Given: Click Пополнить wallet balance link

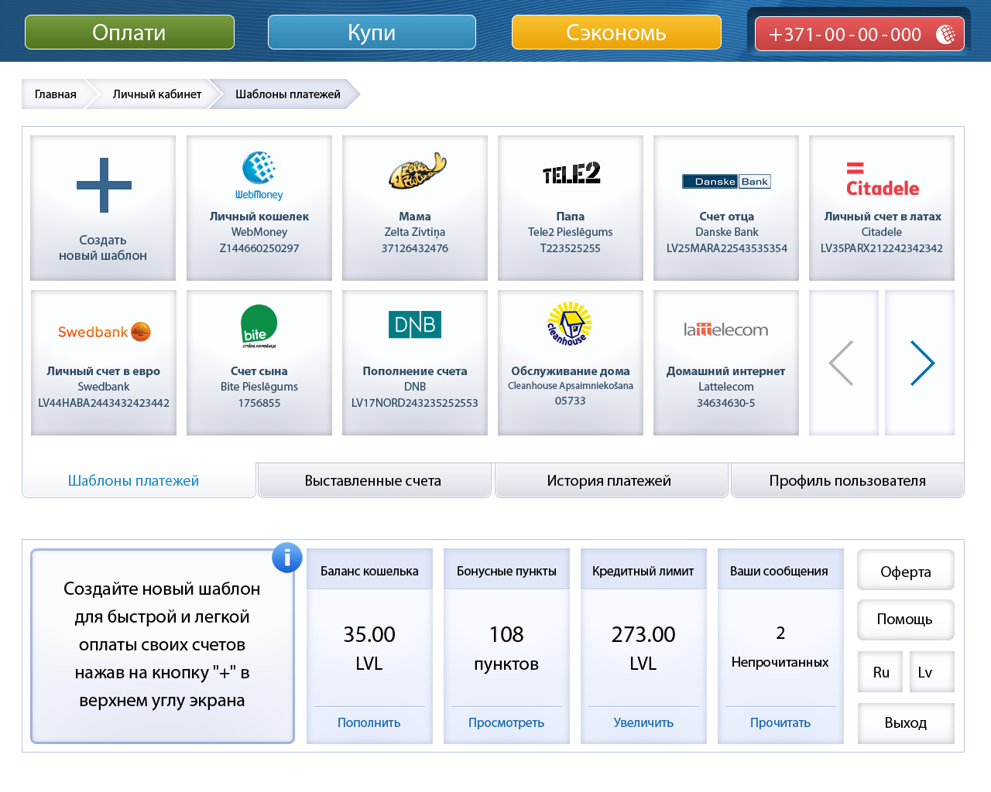Looking at the screenshot, I should coord(369,722).
